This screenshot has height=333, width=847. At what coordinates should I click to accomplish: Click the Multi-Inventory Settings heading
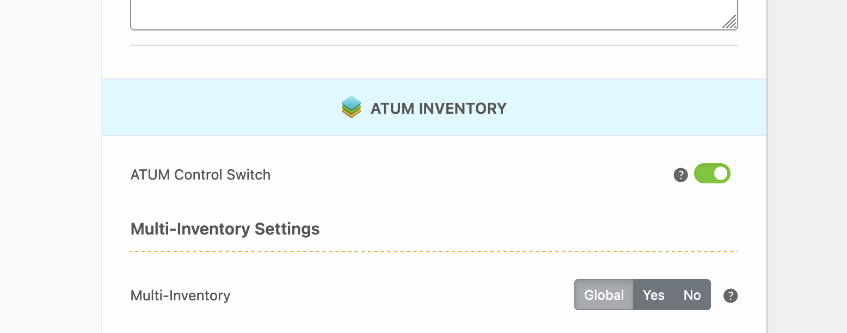point(225,229)
